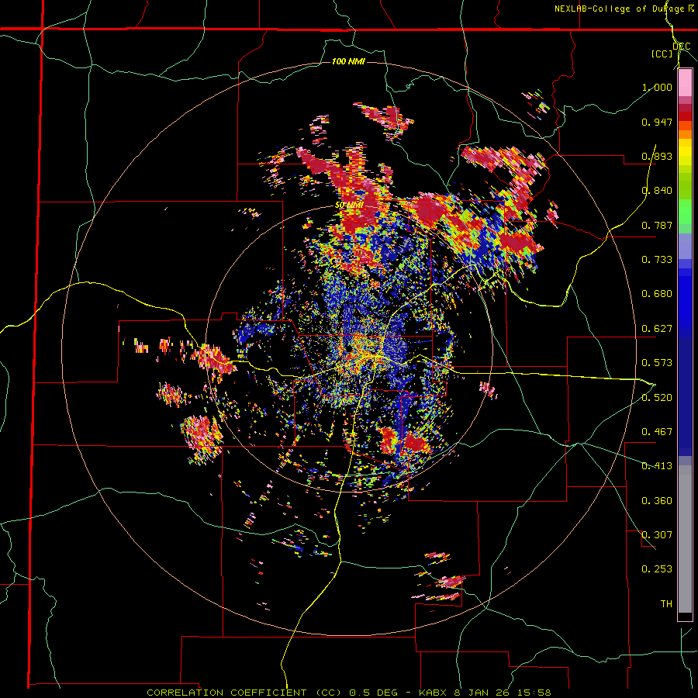Select the 0.733 scale value

pos(657,260)
